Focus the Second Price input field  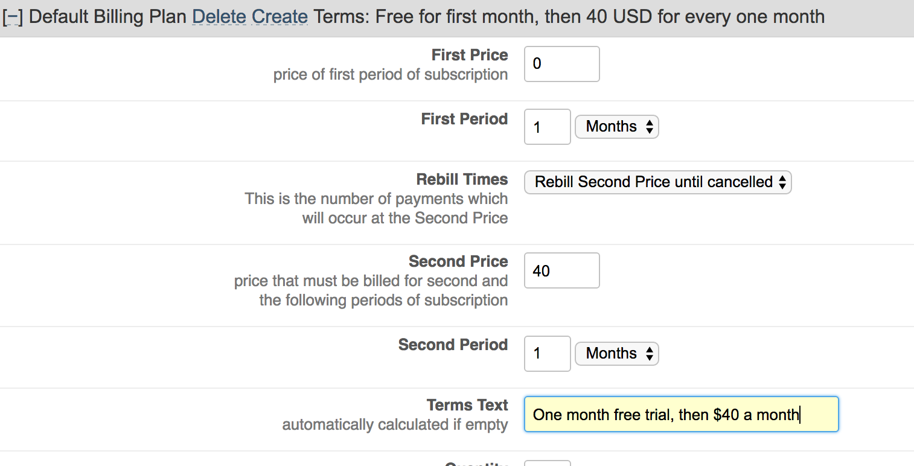pos(561,270)
